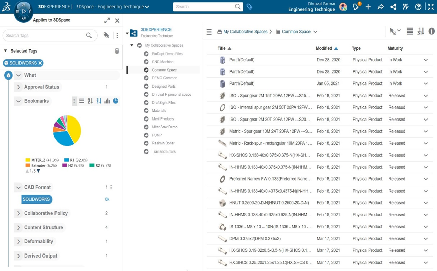Expand the Collaborative Policy section
437x271 pixels.
(x=19, y=213)
